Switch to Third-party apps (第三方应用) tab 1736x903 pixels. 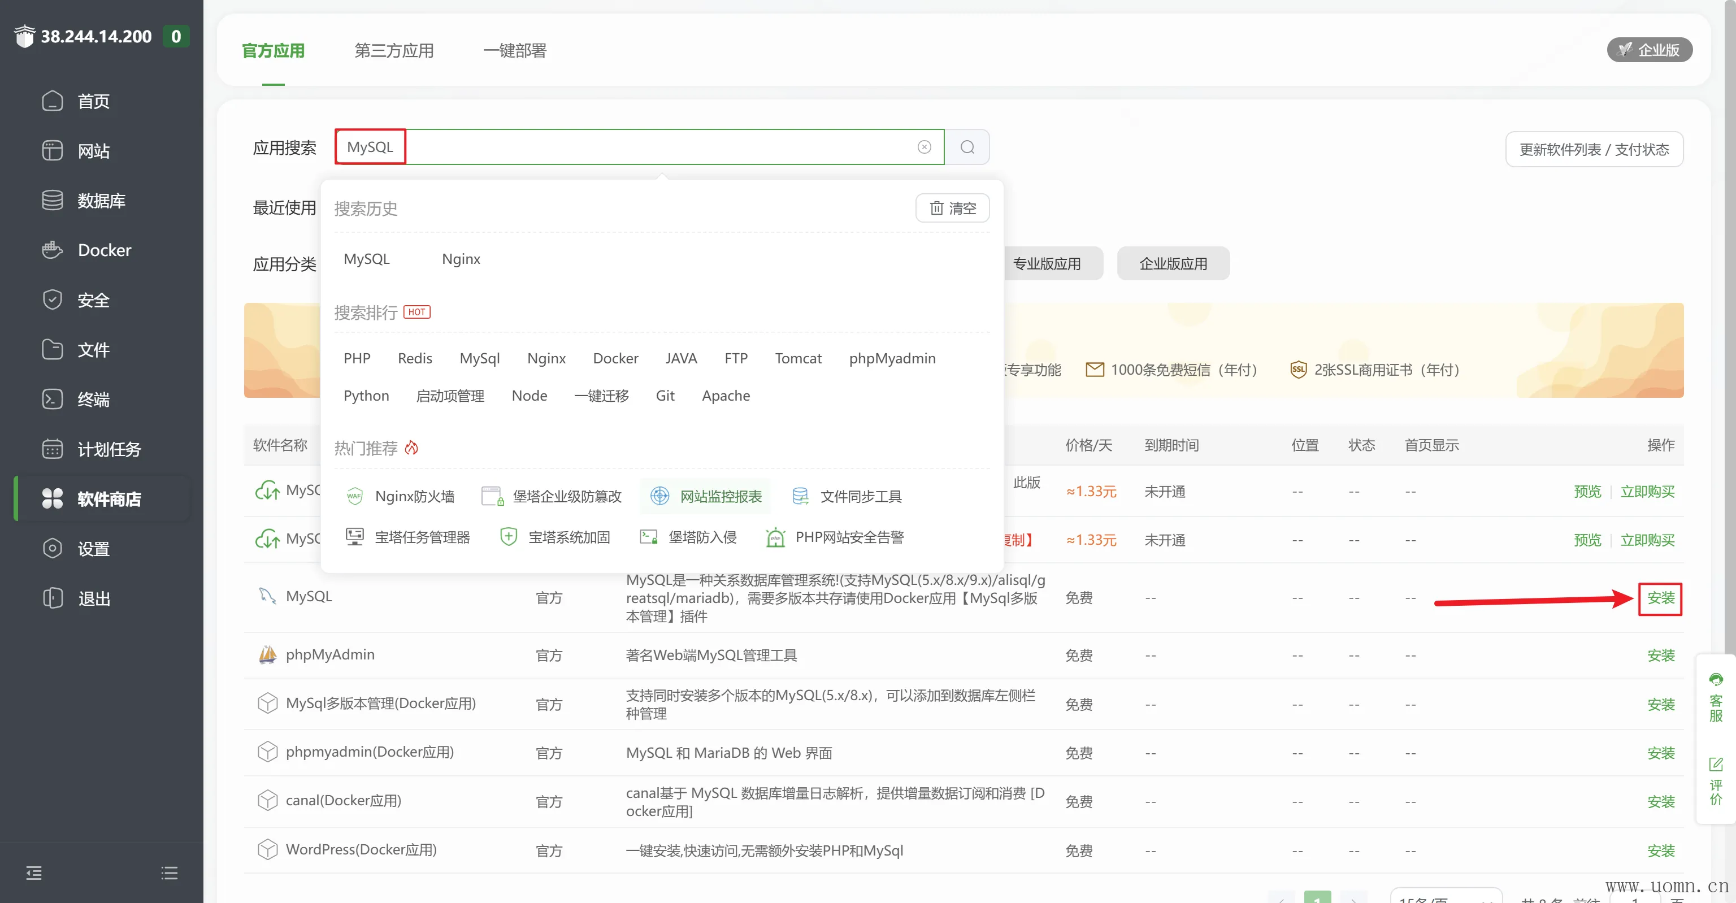(x=393, y=50)
